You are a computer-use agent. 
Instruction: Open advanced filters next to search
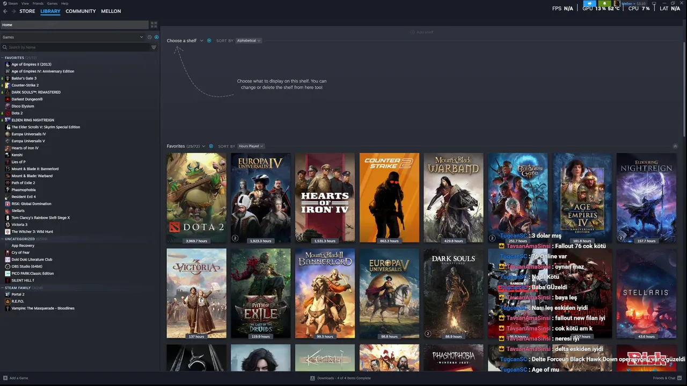(x=154, y=47)
